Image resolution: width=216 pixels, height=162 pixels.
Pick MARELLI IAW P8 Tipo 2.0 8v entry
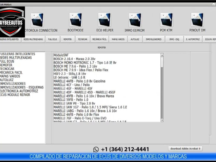[x=74, y=103]
